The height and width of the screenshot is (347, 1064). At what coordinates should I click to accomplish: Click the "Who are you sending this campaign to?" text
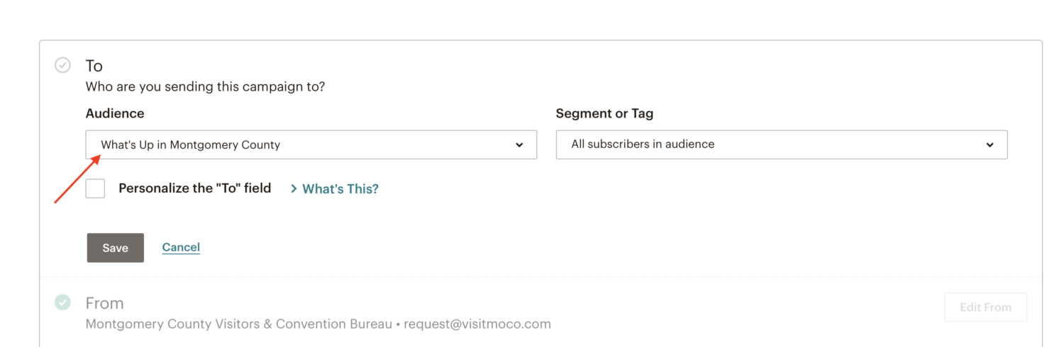pos(205,87)
